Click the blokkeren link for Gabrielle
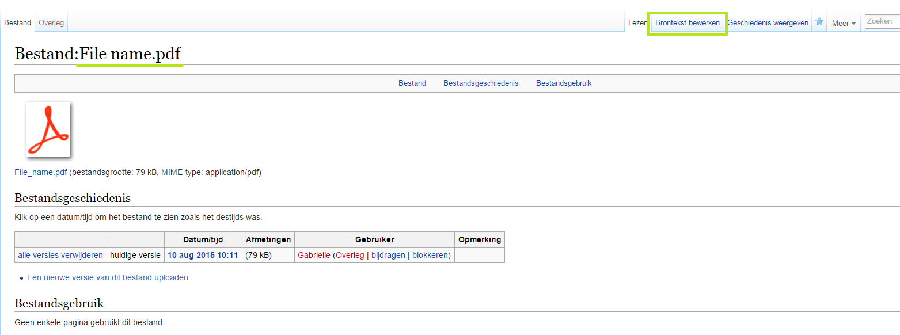The width and height of the screenshot is (900, 335). pyautogui.click(x=430, y=254)
